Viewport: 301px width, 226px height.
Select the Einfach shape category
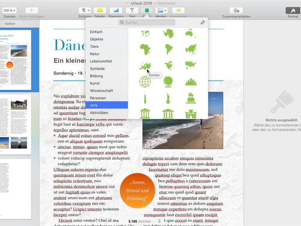107,32
